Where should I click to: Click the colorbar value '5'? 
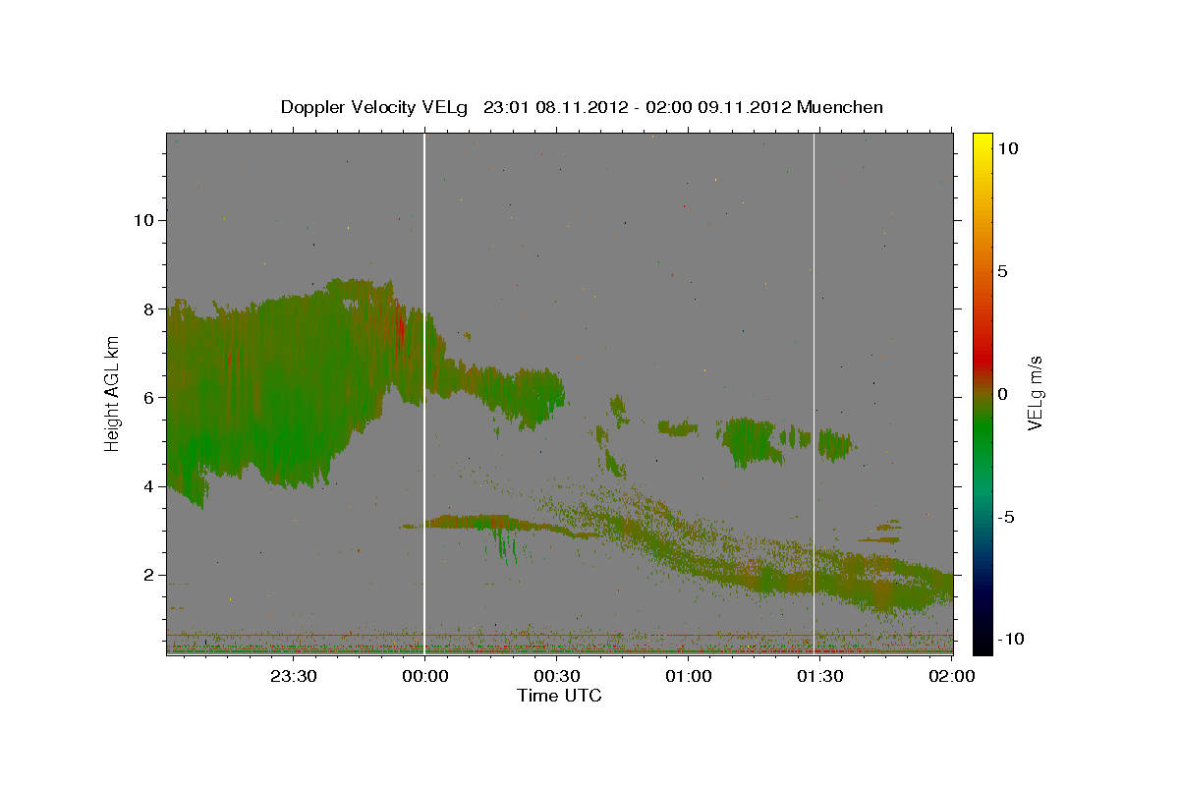(x=1003, y=271)
